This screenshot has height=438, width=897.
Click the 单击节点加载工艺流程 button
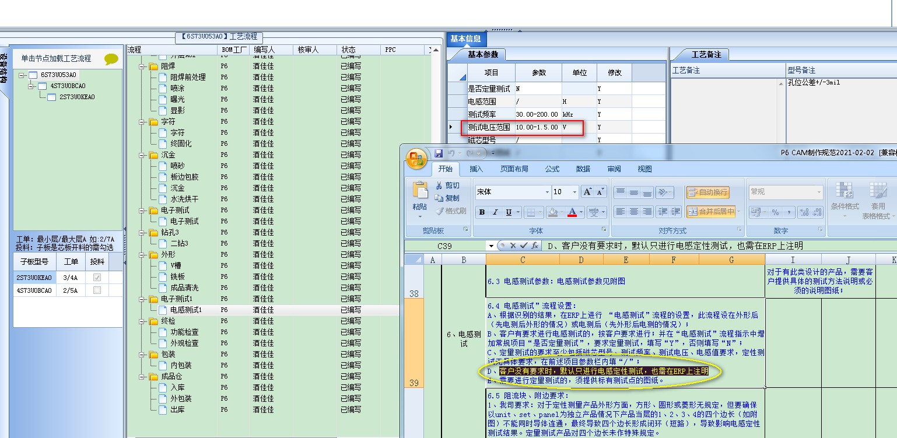point(57,59)
